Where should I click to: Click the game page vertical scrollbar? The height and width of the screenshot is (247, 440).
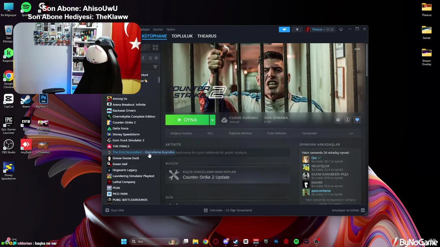coord(366,60)
